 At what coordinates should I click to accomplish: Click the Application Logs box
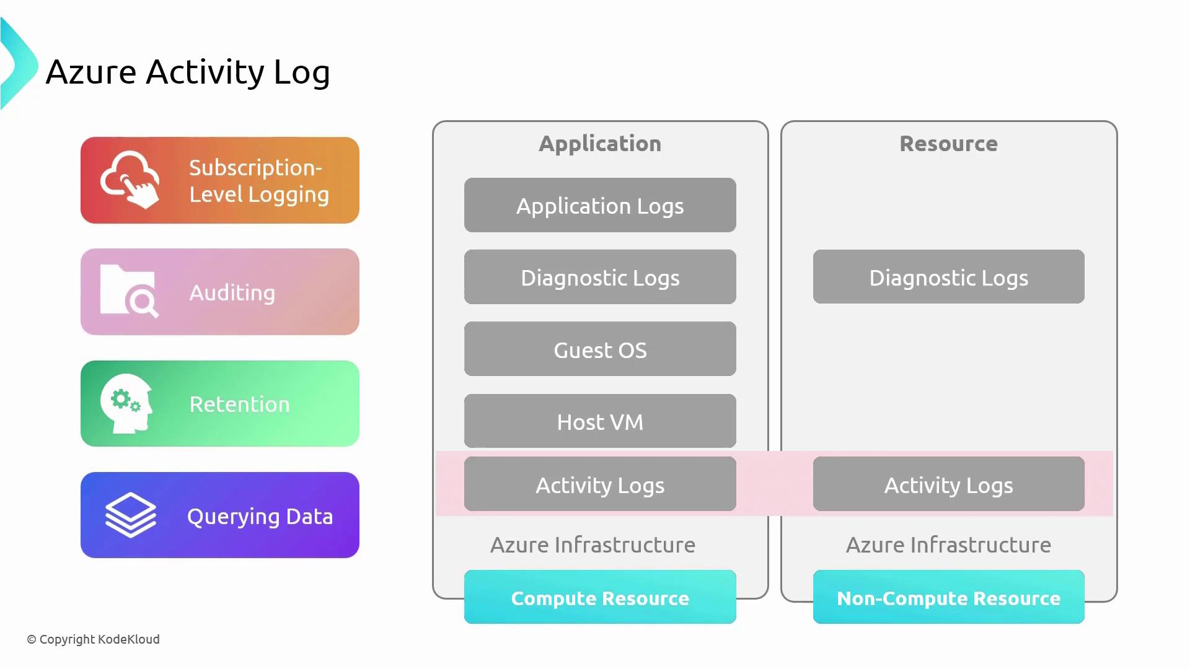tap(600, 206)
